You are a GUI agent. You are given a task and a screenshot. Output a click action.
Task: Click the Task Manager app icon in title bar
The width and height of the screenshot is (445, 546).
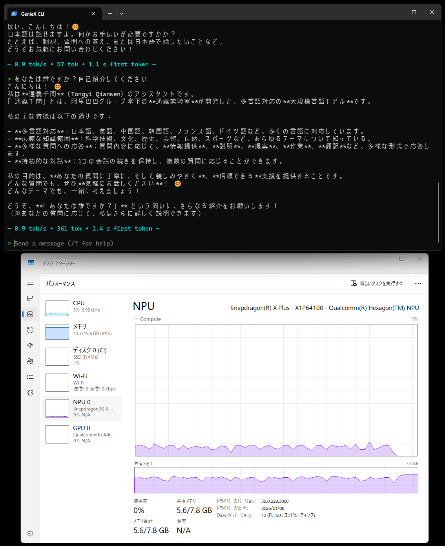(x=31, y=263)
